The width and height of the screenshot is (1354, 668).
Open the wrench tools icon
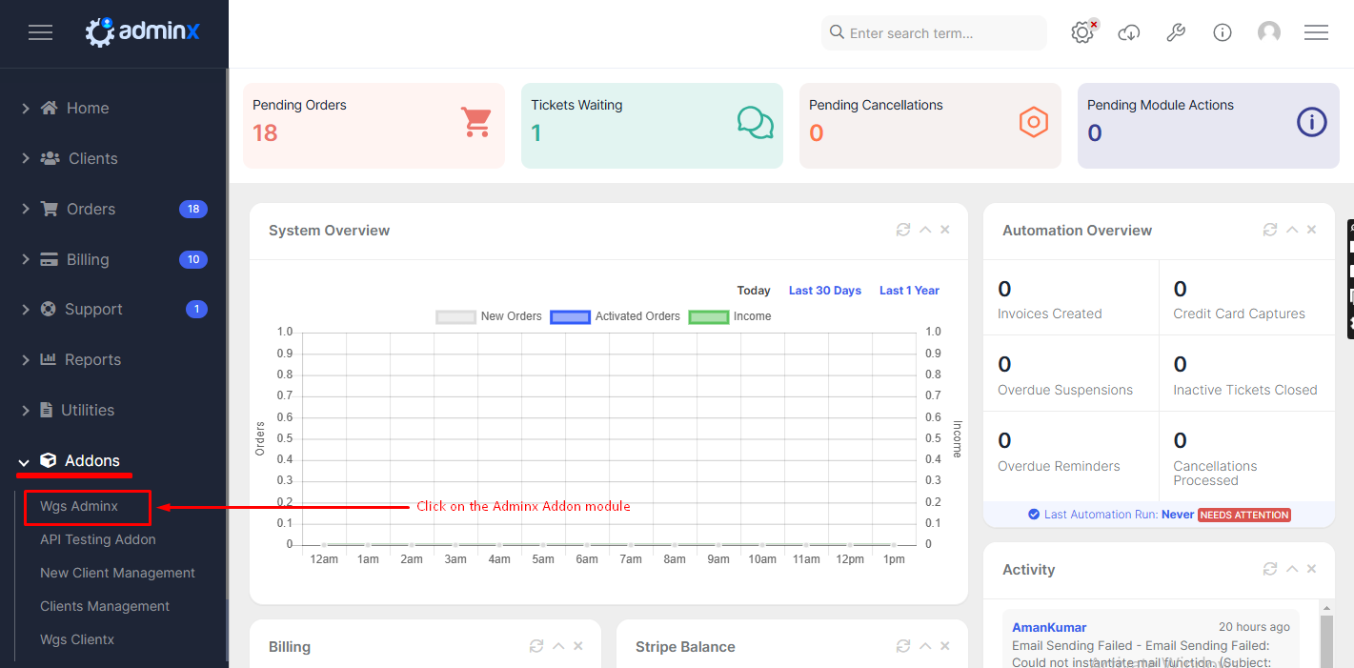(x=1176, y=32)
